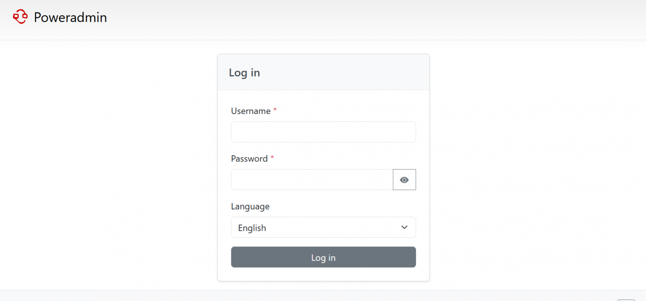
Task: Click the chevron arrow in Language selector
Action: point(405,227)
